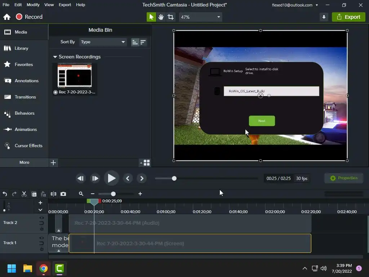
Task: Click the 00:25 / 02:25 timecode display
Action: click(x=279, y=178)
